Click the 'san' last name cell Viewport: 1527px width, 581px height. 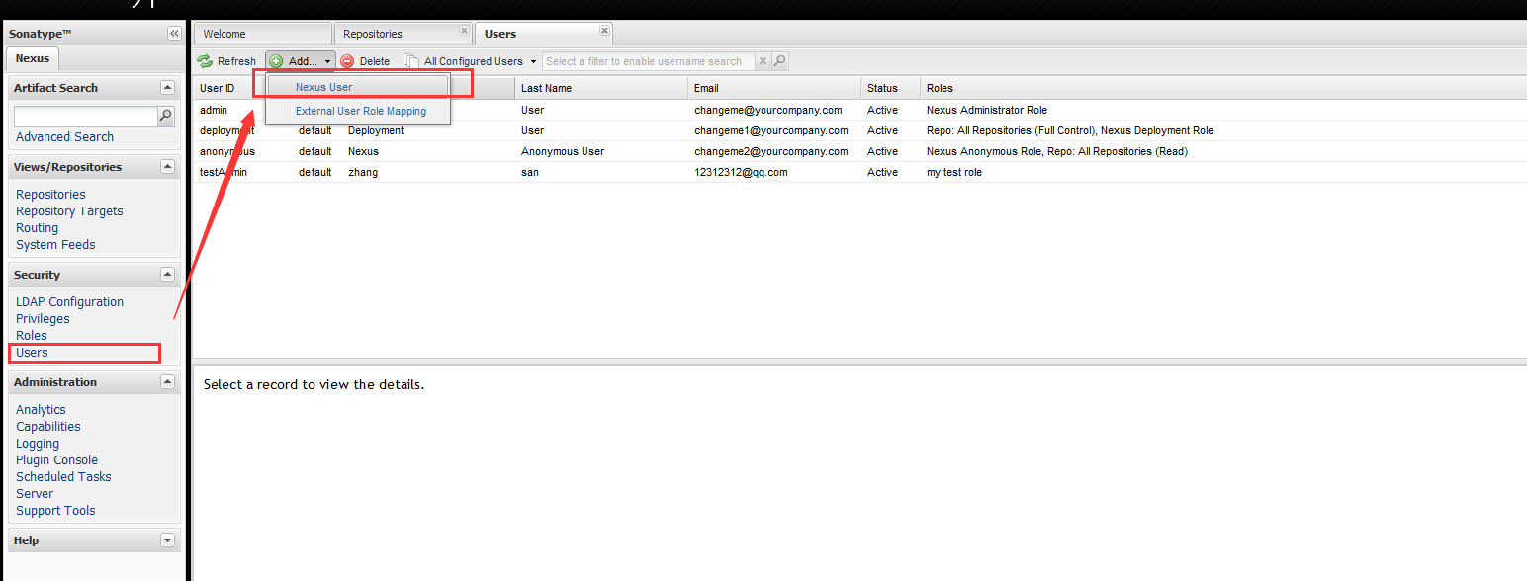(x=531, y=172)
